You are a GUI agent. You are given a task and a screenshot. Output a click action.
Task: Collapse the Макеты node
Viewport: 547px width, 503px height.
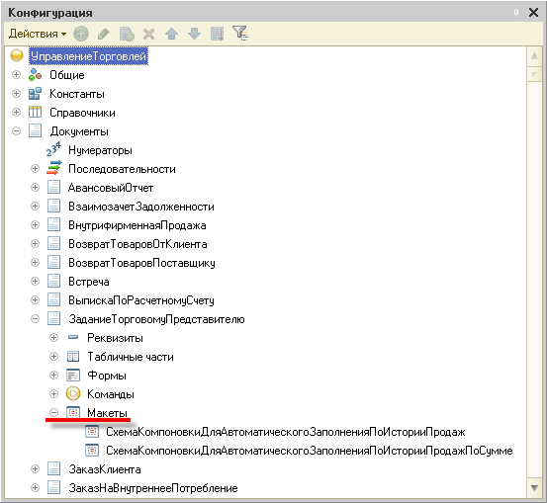(x=53, y=413)
